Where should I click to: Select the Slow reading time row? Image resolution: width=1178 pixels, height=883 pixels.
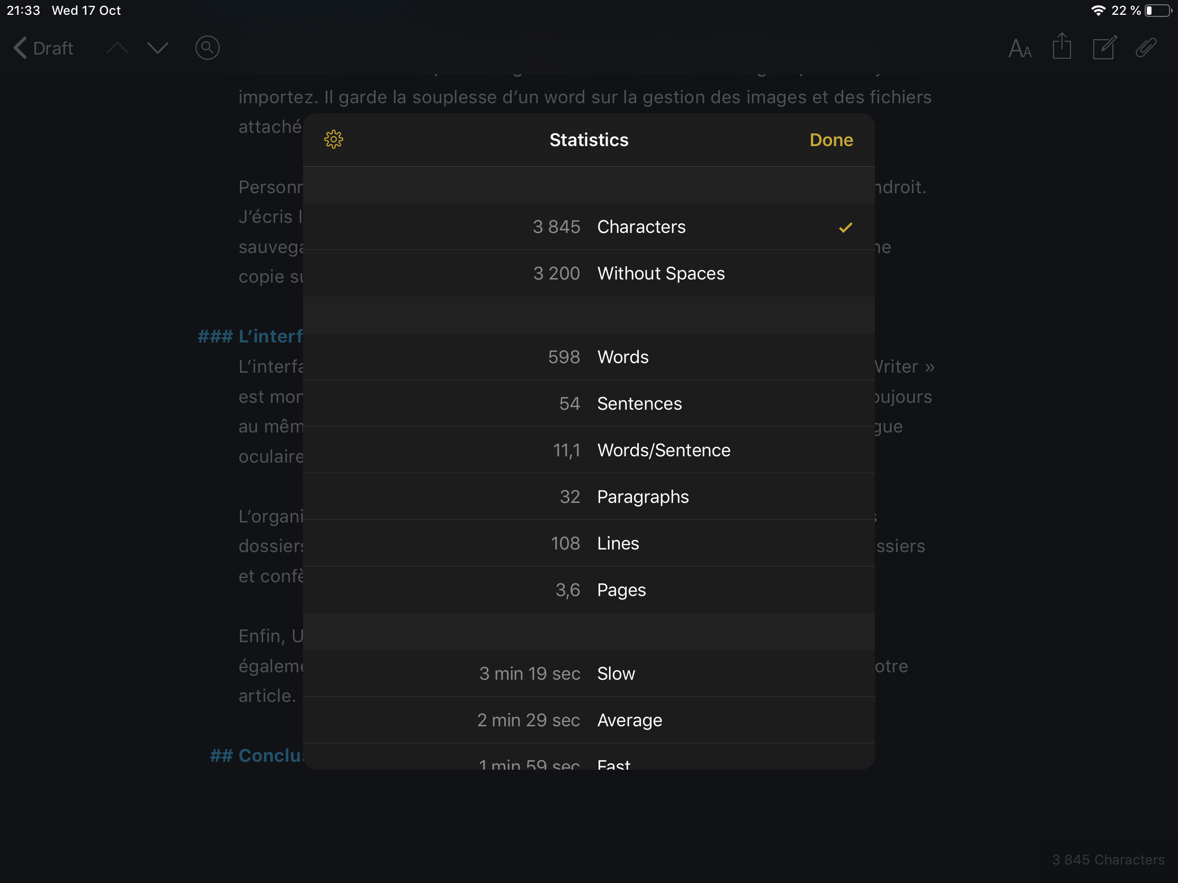coord(588,673)
